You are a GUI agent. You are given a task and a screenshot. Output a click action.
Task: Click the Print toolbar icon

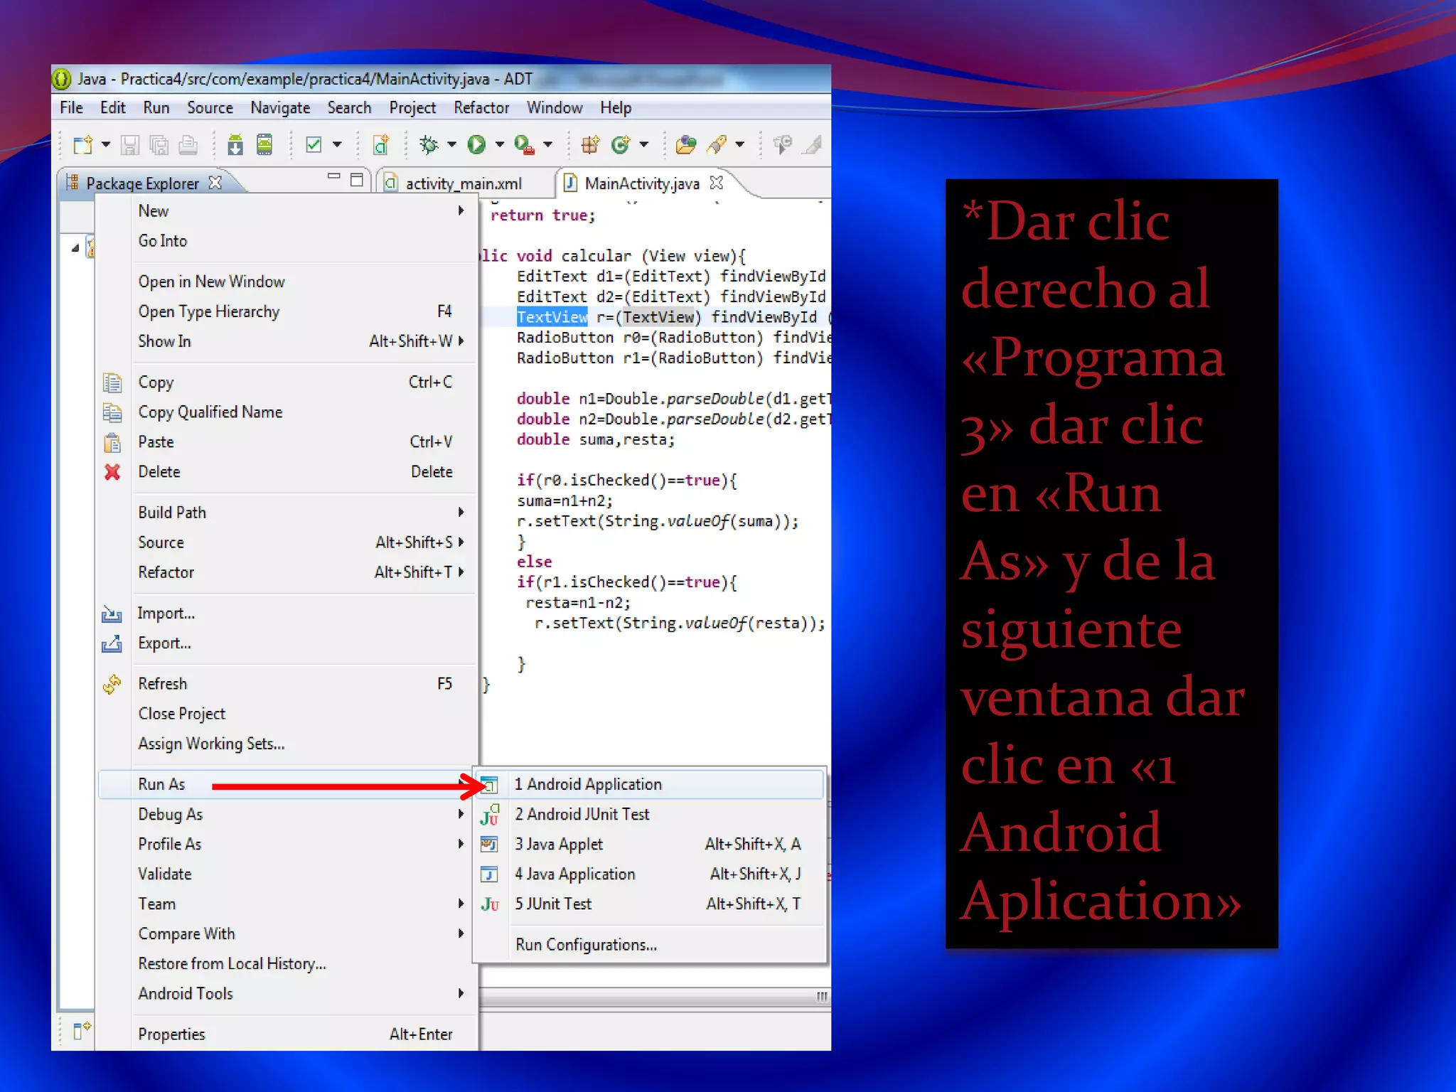click(x=188, y=145)
